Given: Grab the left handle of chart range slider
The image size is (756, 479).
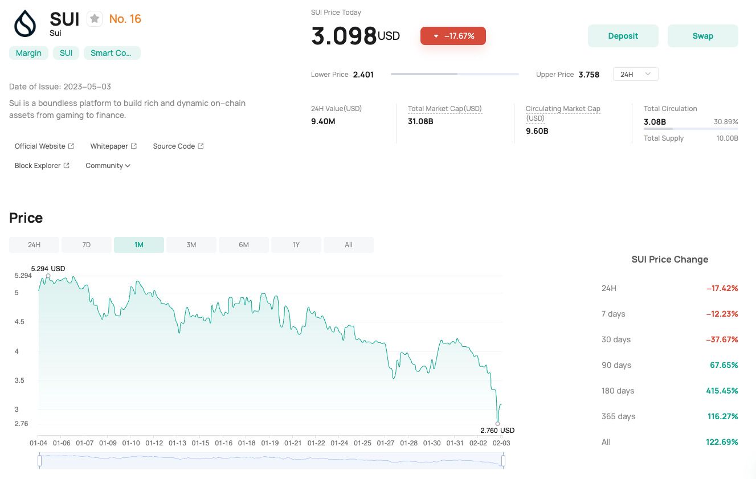Looking at the screenshot, I should click(x=39, y=460).
